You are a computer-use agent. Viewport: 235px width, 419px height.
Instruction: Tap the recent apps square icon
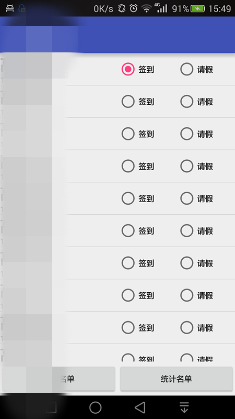[x=51, y=407]
